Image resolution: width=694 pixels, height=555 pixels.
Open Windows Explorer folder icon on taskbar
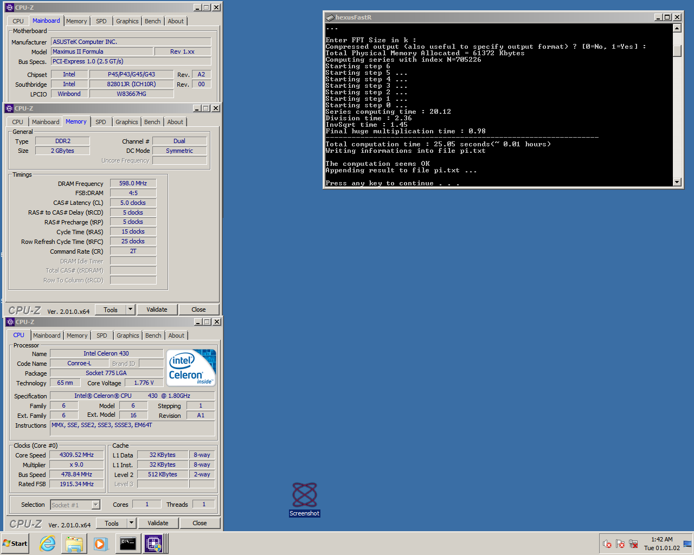74,544
